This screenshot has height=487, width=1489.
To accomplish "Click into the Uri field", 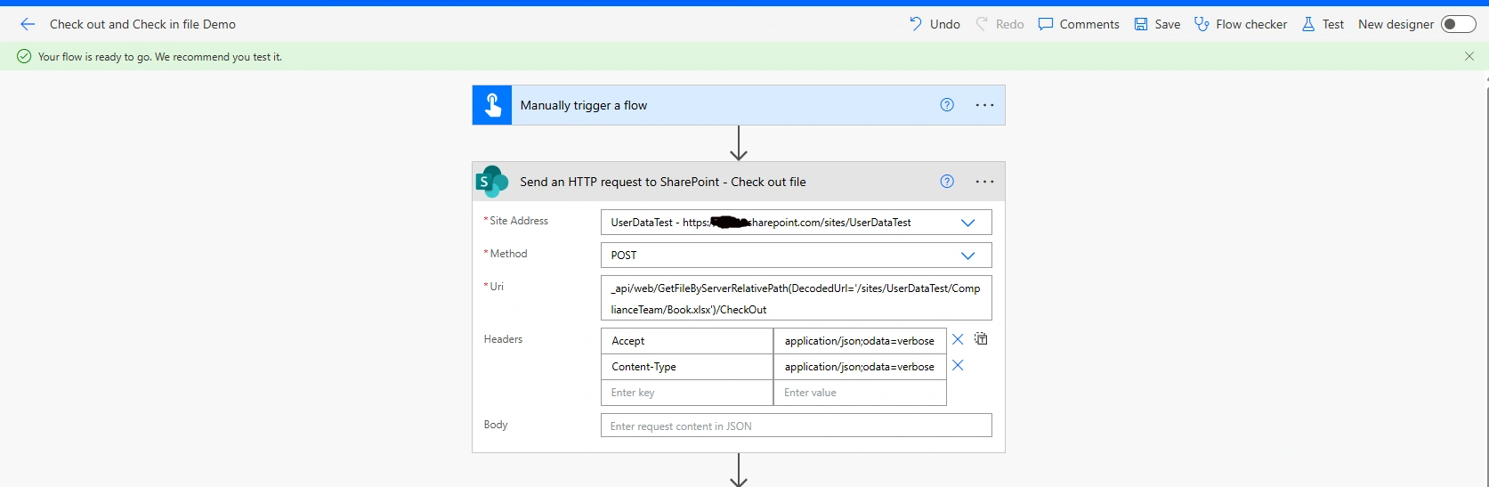I will tap(796, 298).
